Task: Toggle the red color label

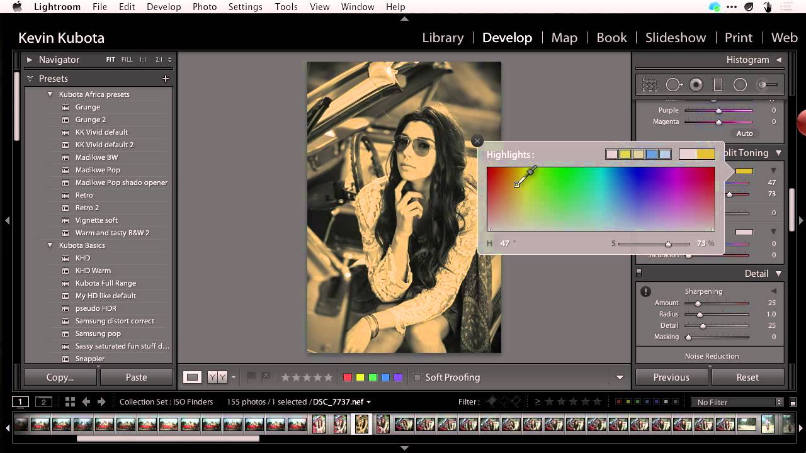Action: tap(347, 377)
